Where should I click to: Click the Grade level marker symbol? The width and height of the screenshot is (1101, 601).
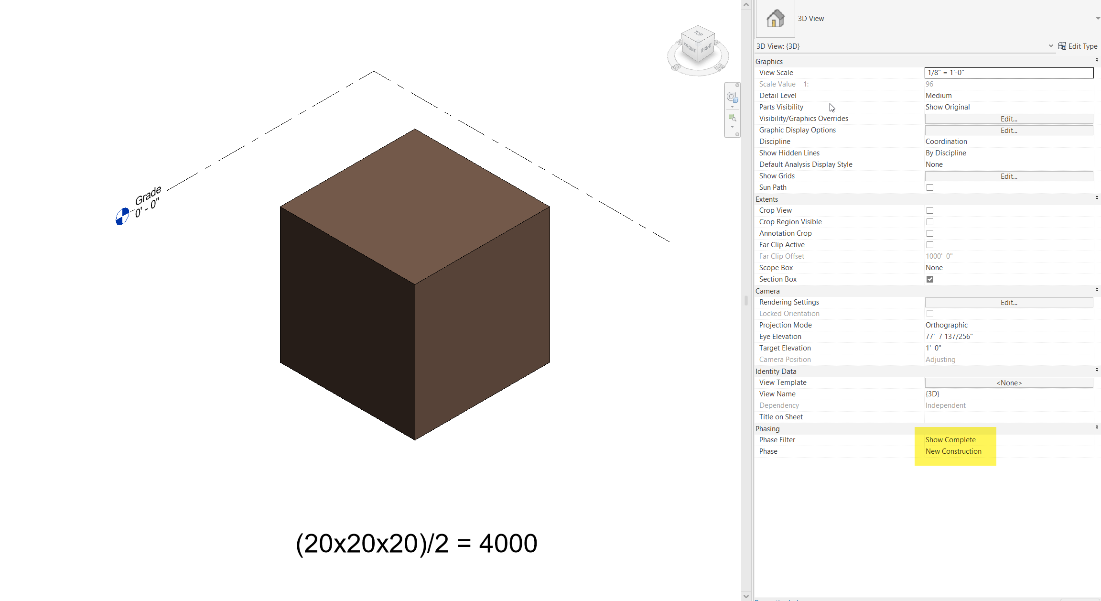click(x=123, y=216)
